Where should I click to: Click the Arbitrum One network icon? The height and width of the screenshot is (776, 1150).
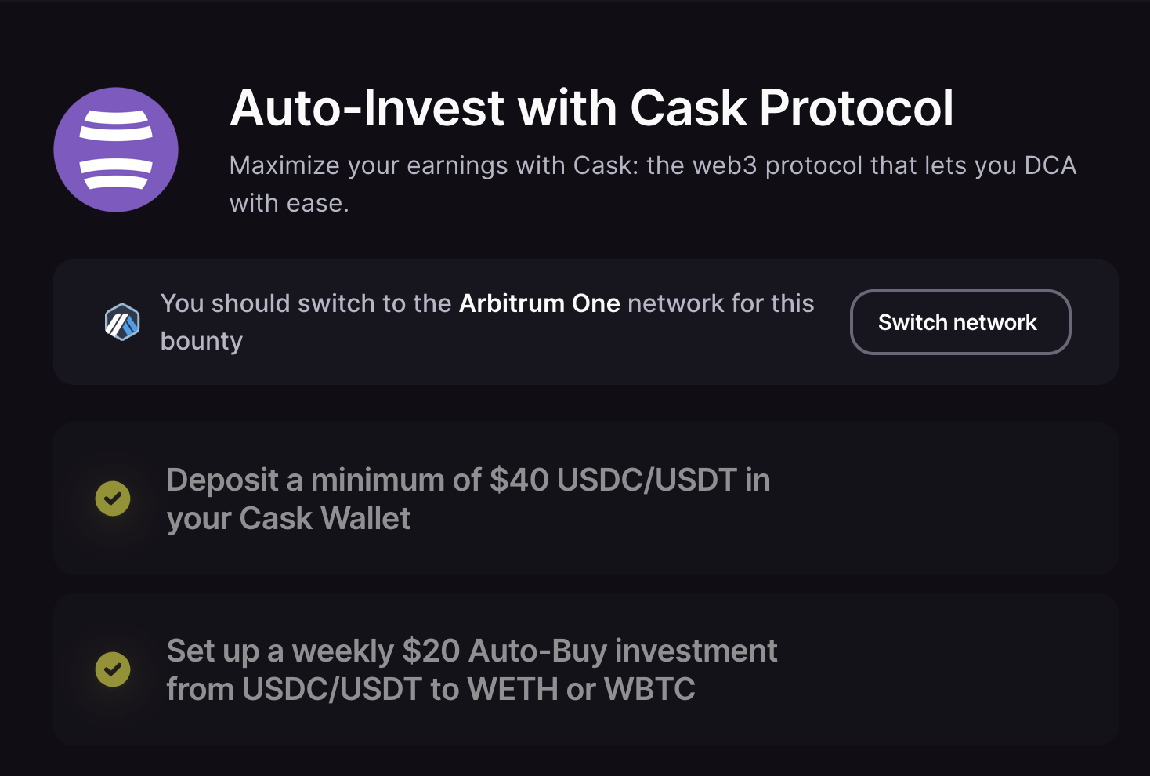122,322
